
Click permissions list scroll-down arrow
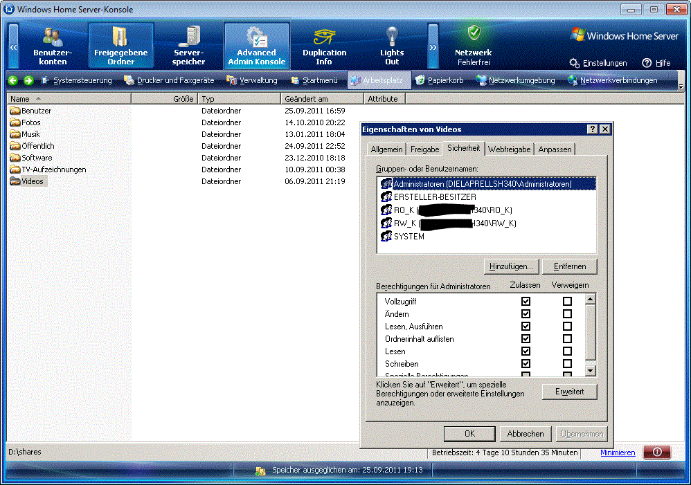[x=591, y=371]
